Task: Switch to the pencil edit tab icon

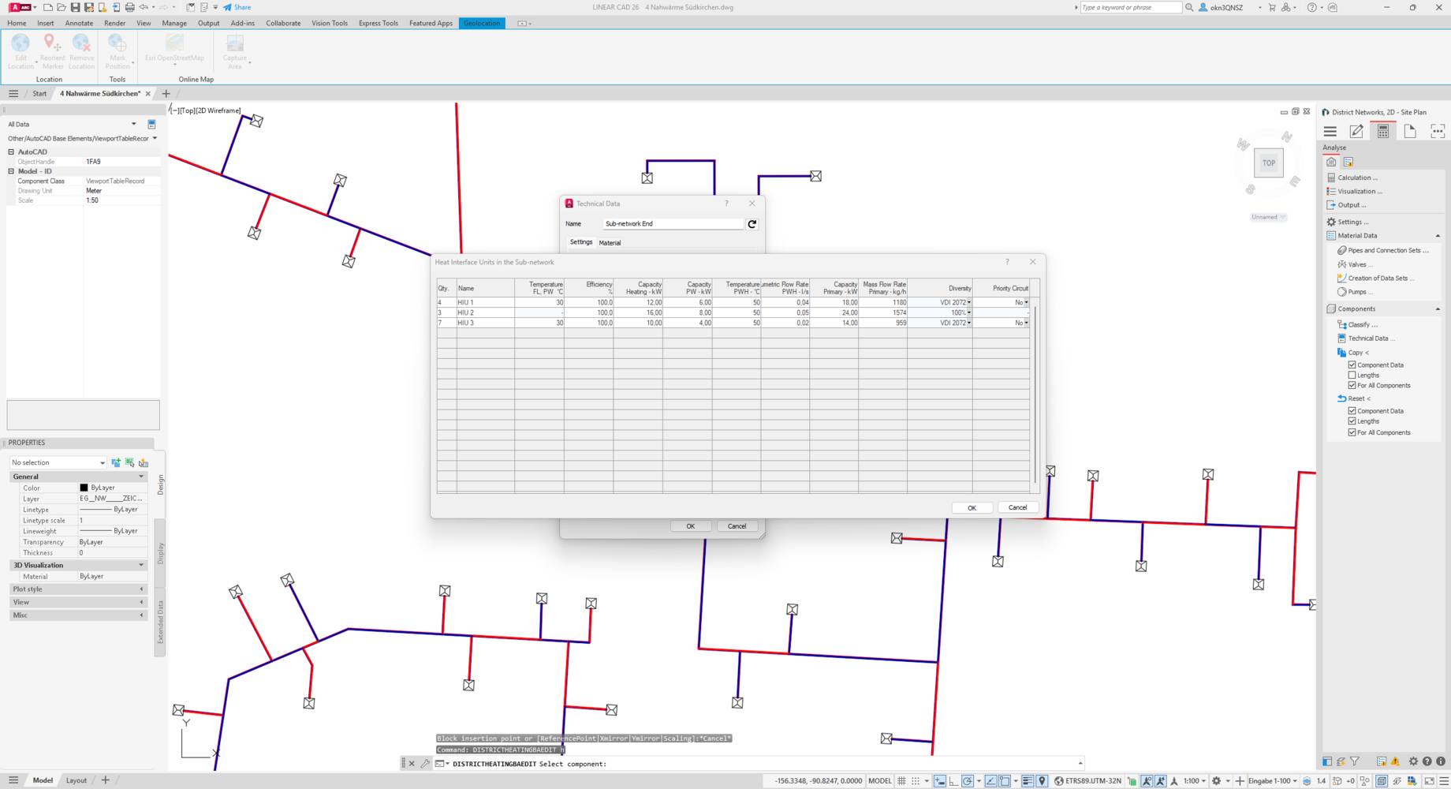Action: [x=1356, y=131]
